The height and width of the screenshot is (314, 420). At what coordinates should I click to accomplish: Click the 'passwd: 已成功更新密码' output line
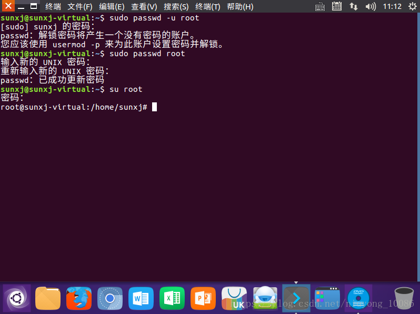(52, 80)
